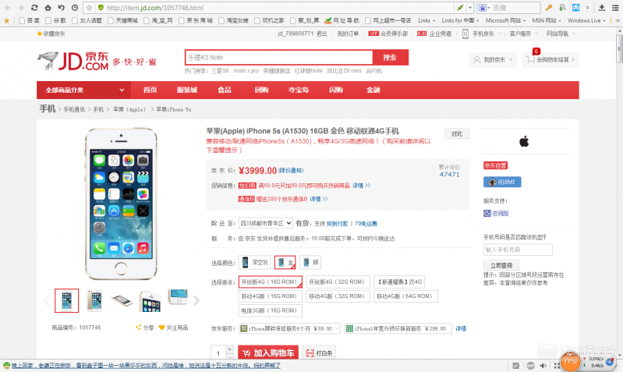Image resolution: width=623 pixels, height=372 pixels.
Task: Click the 收藏京东 link
Action: point(51,34)
